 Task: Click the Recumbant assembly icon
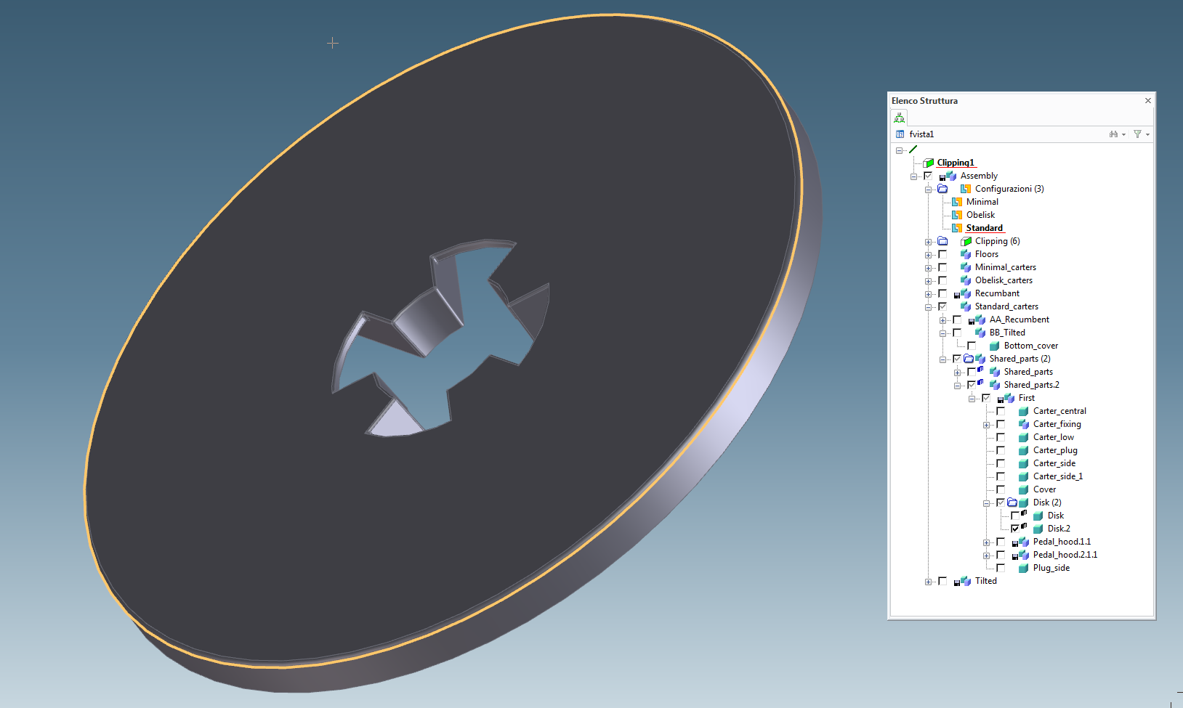(x=966, y=293)
